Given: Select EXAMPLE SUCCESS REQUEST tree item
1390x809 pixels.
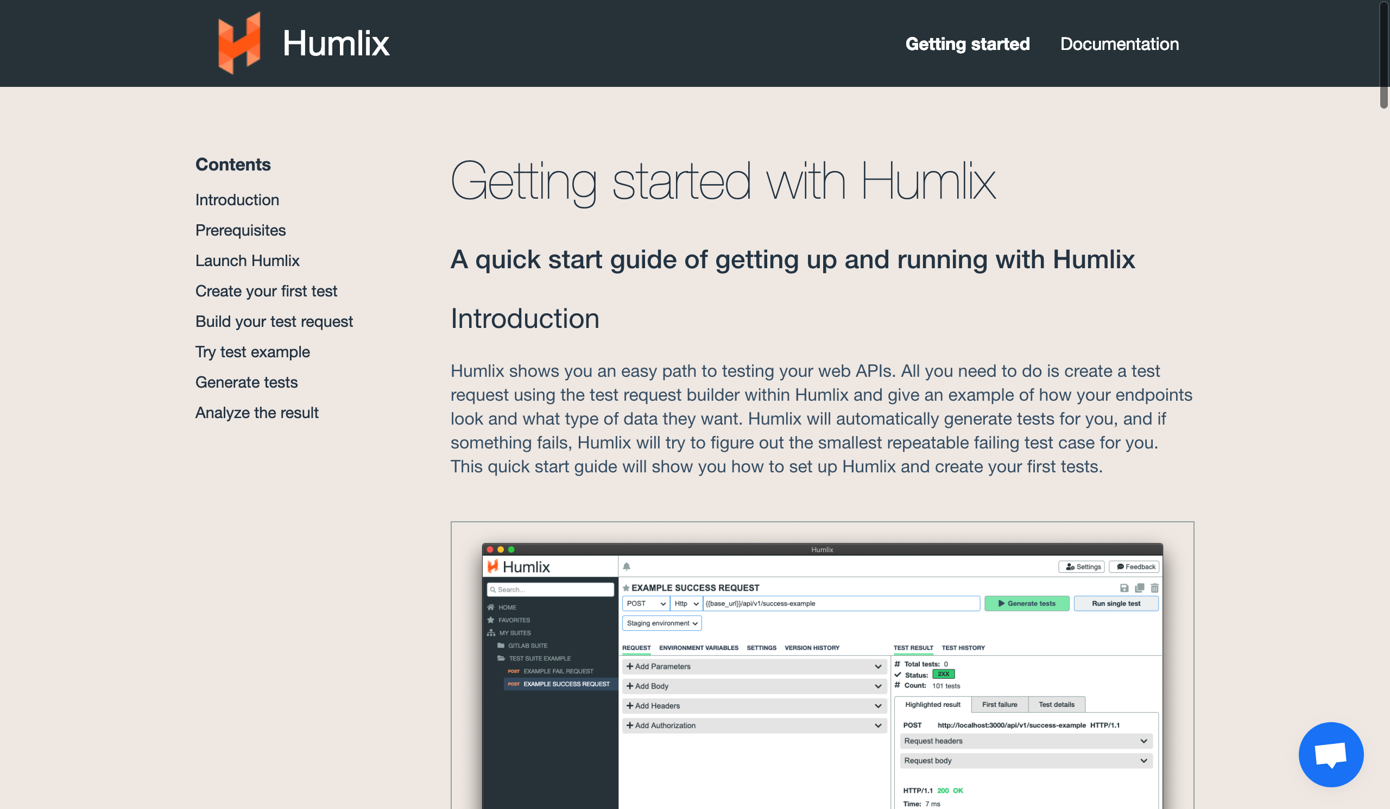Looking at the screenshot, I should [x=560, y=684].
